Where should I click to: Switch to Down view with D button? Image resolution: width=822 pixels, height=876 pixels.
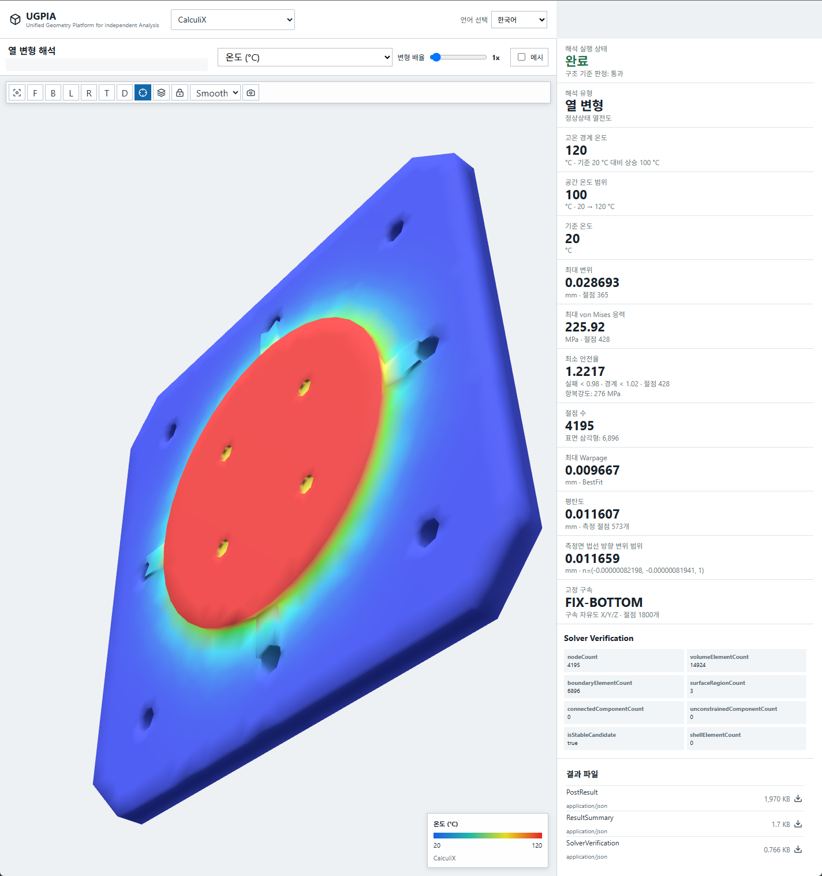[x=125, y=92]
